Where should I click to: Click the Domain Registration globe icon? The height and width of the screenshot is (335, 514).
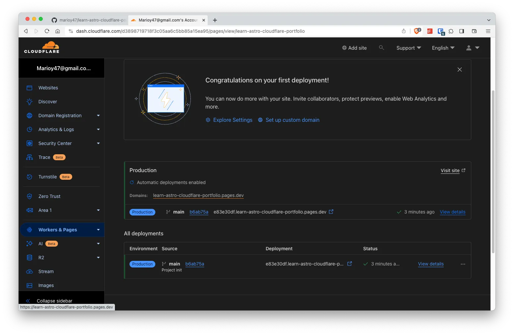click(x=29, y=116)
